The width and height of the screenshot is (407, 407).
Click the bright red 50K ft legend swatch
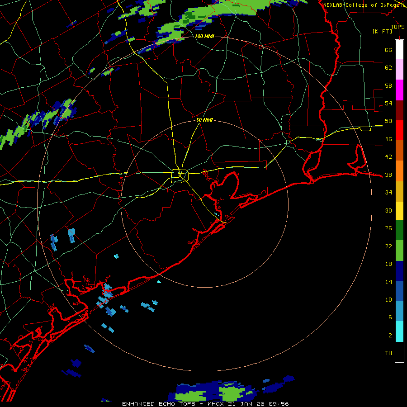coord(399,130)
